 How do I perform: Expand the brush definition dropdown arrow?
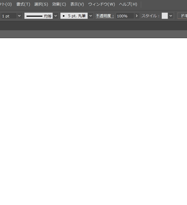pos(91,16)
